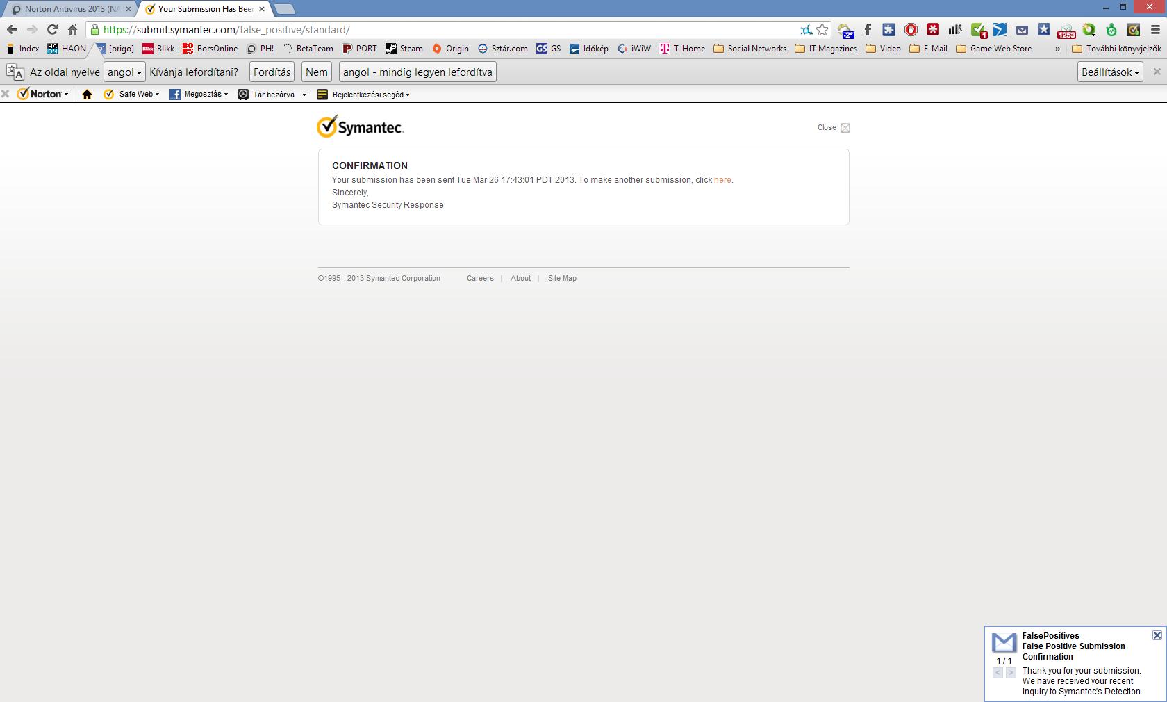The width and height of the screenshot is (1167, 702).
Task: Click the translate icon in the translation bar
Action: 15,72
